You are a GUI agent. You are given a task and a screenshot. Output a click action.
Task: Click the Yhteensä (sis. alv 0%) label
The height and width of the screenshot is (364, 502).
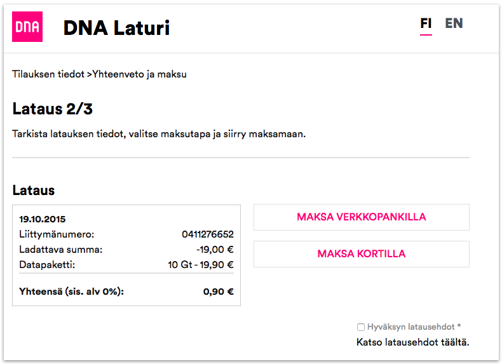[x=71, y=292]
